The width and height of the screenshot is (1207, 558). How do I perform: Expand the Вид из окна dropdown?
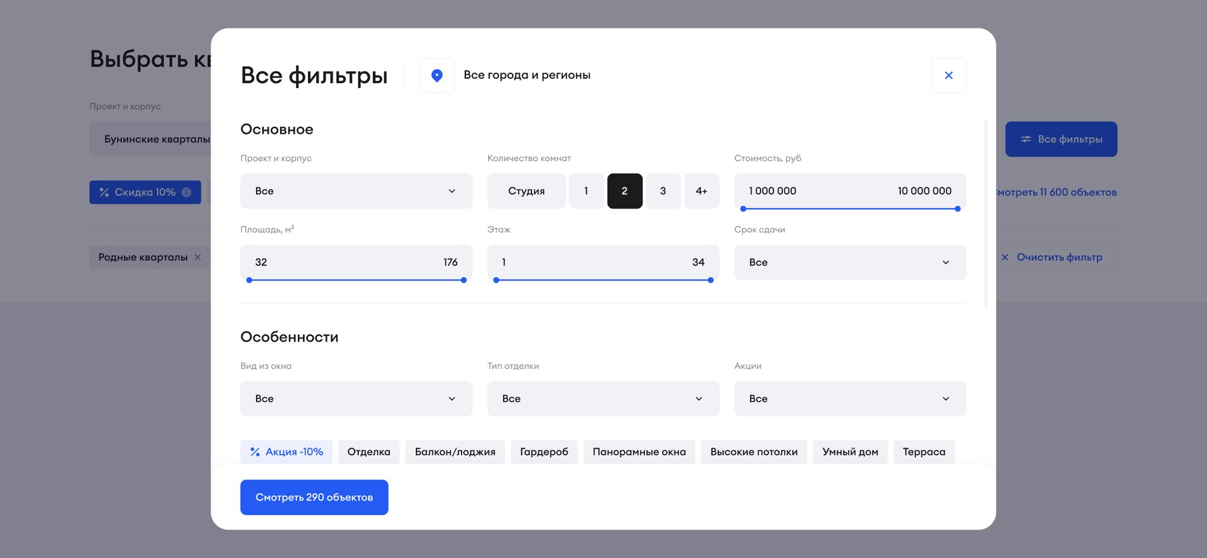point(356,399)
